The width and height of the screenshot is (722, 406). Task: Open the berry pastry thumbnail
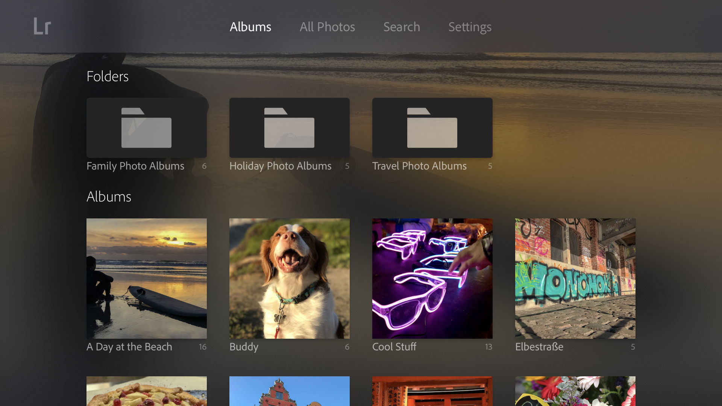tap(146, 393)
